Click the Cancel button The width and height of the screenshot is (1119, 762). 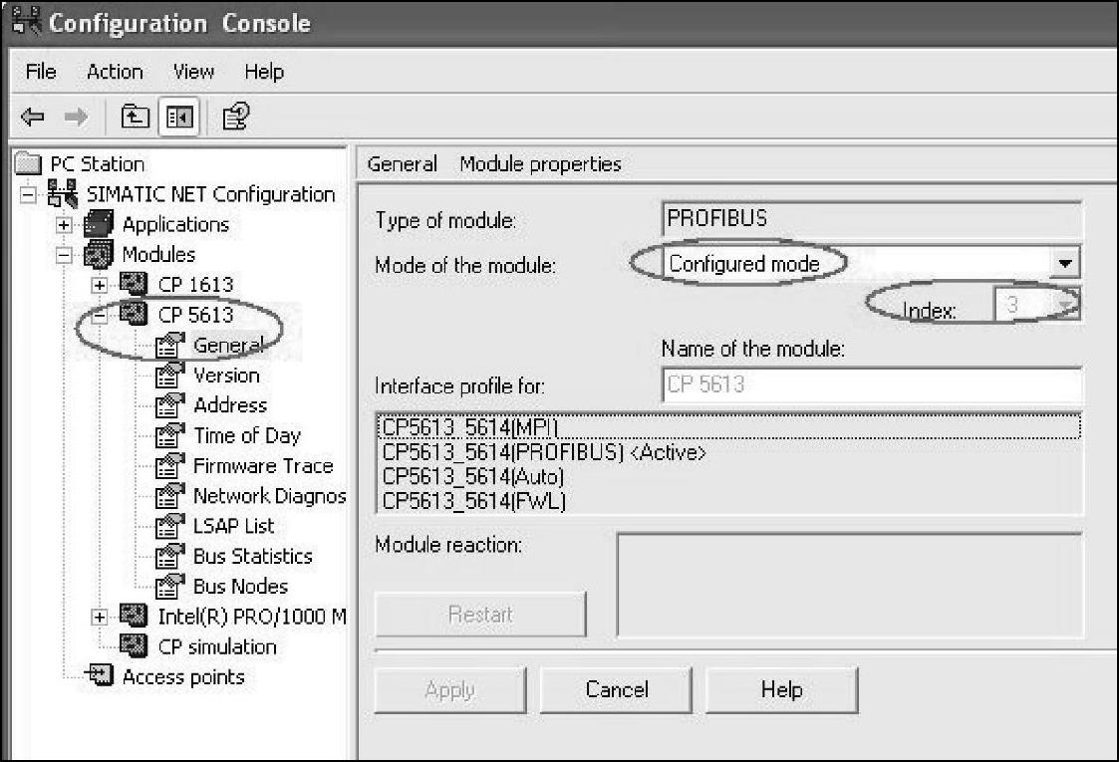[x=617, y=689]
